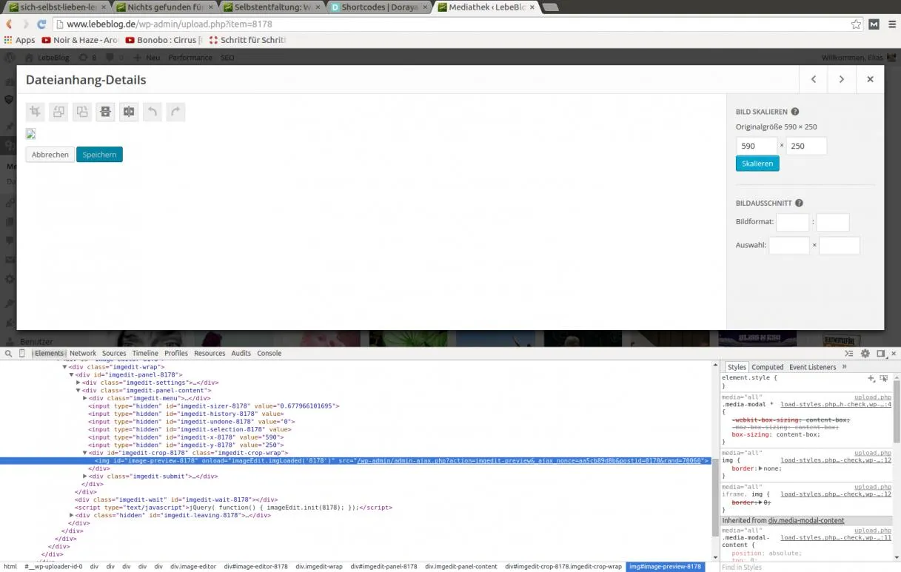Go to previous attachment in modal
Image resolution: width=901 pixels, height=572 pixels.
814,79
